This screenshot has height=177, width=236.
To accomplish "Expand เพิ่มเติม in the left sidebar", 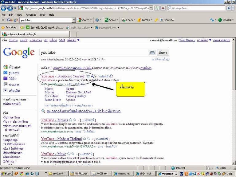I will [x=12, y=91].
